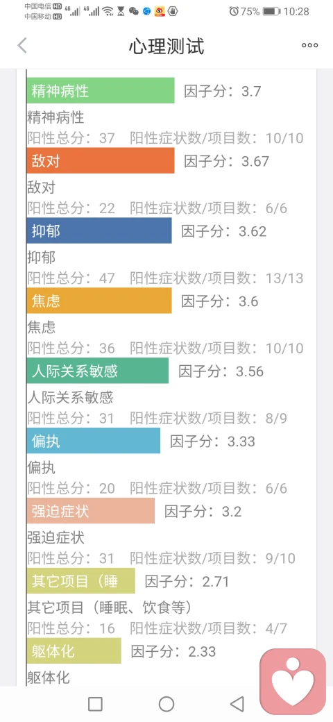
Task: Tap the WeChat notification icon
Action: click(134, 12)
